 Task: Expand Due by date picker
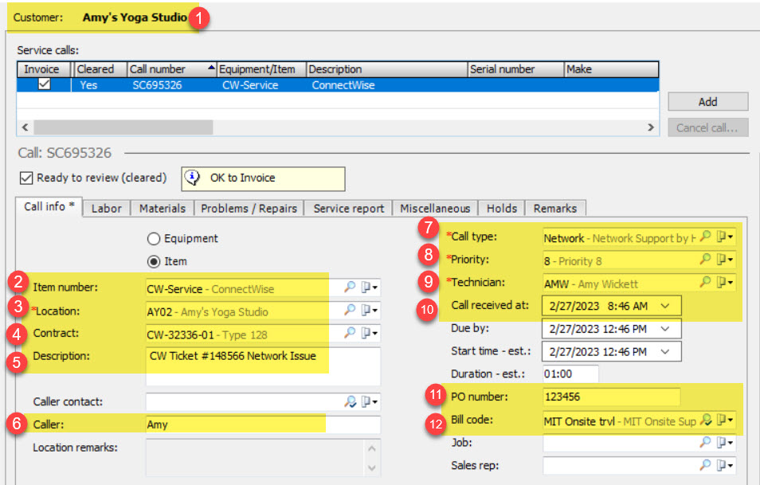[x=665, y=328]
